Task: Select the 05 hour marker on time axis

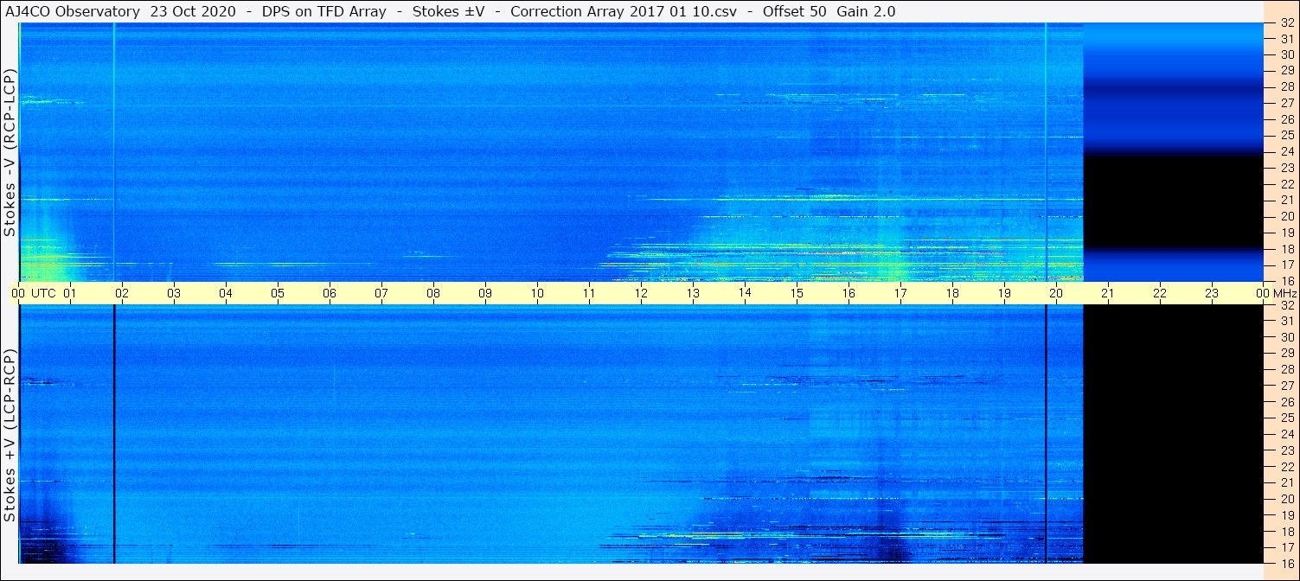Action: click(x=278, y=293)
